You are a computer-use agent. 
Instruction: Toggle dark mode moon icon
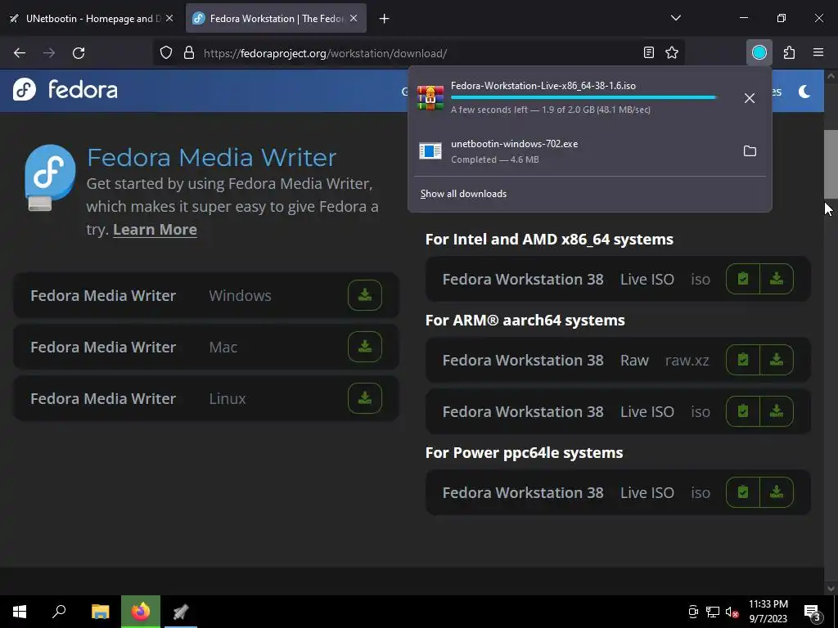[x=804, y=92]
